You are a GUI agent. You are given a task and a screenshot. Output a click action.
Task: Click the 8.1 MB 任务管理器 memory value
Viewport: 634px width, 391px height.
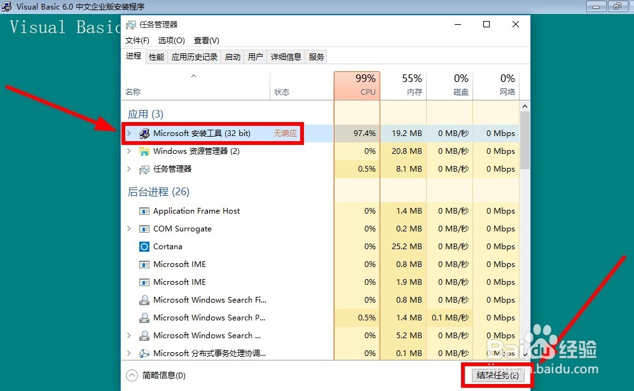[409, 169]
